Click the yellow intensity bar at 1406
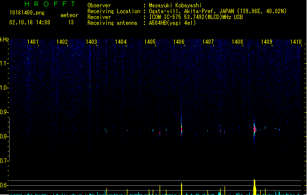307x195 pixels. click(x=182, y=189)
